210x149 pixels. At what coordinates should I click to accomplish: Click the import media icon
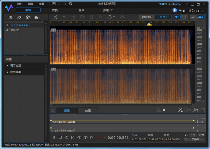click(x=10, y=17)
